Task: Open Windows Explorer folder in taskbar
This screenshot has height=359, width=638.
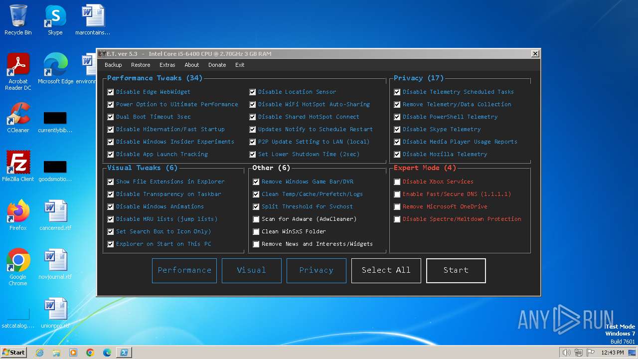Action: click(x=56, y=353)
